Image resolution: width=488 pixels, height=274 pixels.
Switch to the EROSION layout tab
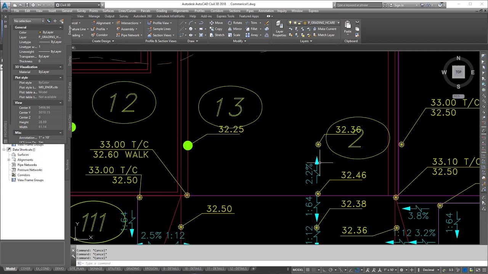point(151,269)
